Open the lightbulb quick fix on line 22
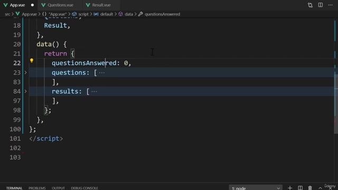The width and height of the screenshot is (338, 190). pos(32,61)
